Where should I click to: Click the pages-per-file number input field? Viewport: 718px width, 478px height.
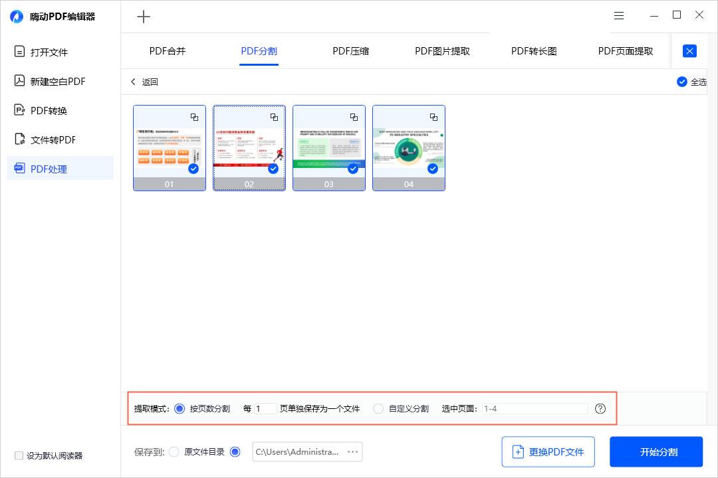click(265, 408)
